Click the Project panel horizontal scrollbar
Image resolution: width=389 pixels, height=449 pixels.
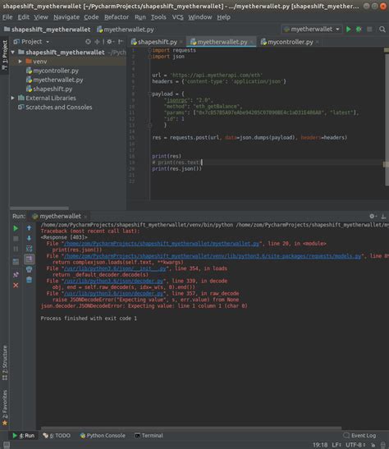[39, 208]
